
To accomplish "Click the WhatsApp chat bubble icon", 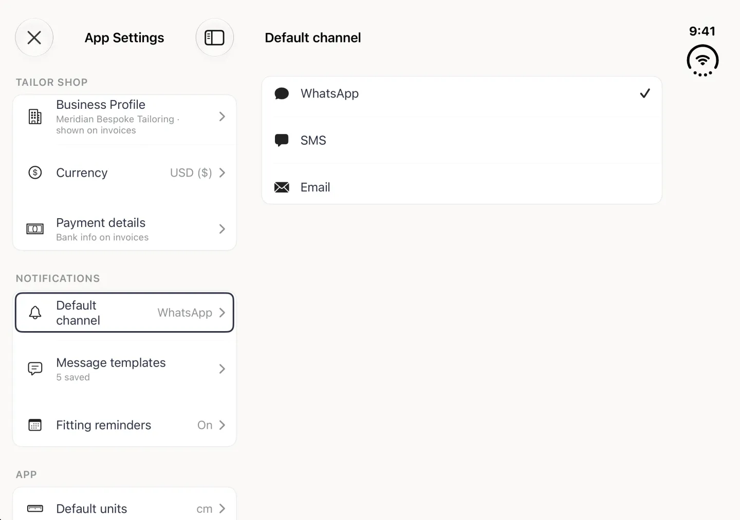I will point(282,93).
